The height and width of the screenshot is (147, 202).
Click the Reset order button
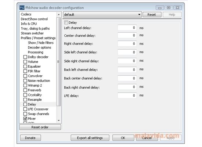click(x=40, y=127)
